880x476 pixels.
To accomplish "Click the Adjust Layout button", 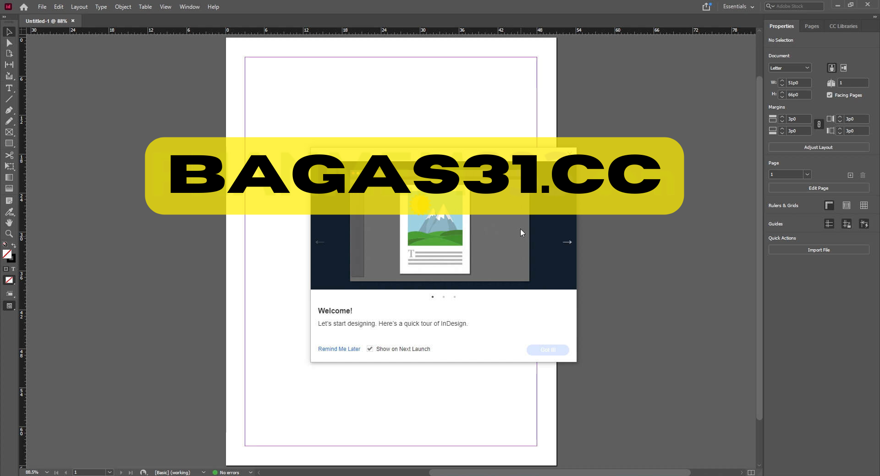I will (819, 147).
